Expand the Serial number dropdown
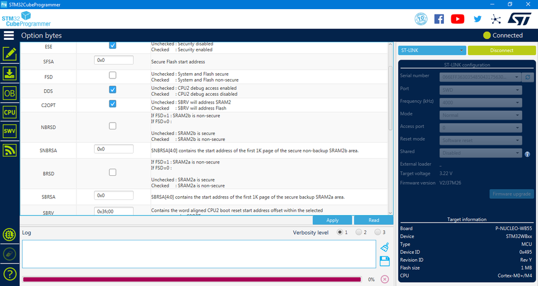This screenshot has width=538, height=286. (x=480, y=77)
